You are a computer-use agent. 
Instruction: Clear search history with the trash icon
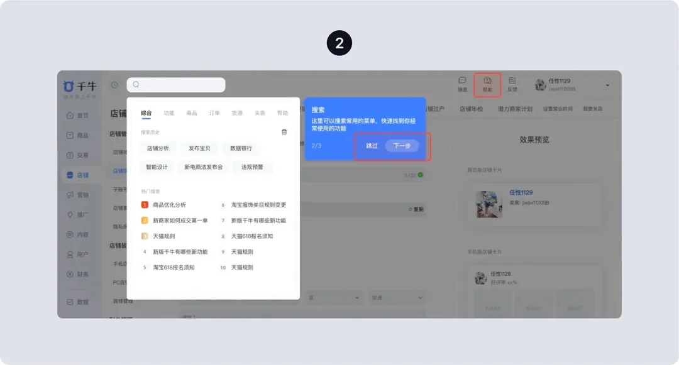(284, 132)
